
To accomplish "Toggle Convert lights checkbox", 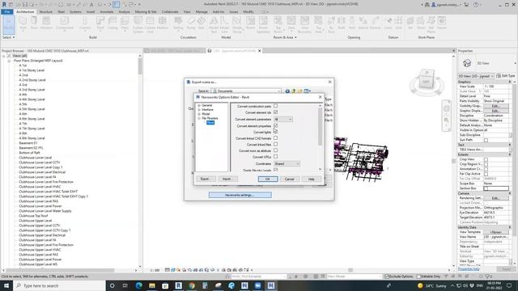I will pos(275,132).
